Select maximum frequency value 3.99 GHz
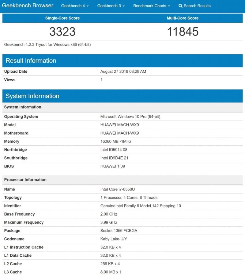 point(109,222)
